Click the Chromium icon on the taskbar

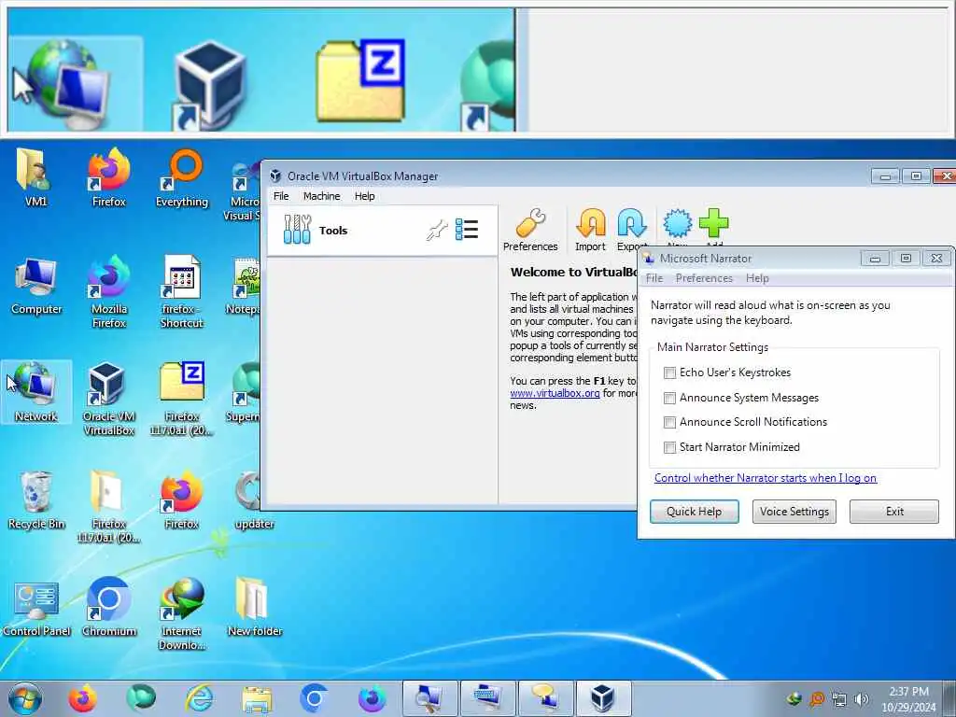click(314, 698)
